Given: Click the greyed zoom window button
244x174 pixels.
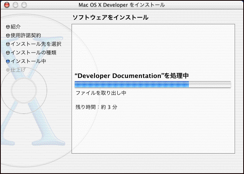Looking at the screenshot, I should pos(24,5).
